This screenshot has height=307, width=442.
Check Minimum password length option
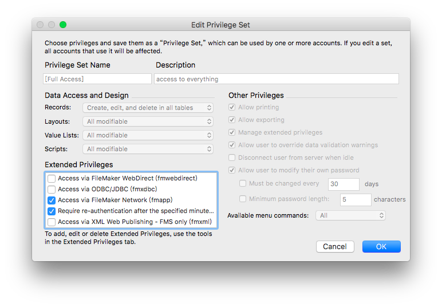click(x=242, y=199)
